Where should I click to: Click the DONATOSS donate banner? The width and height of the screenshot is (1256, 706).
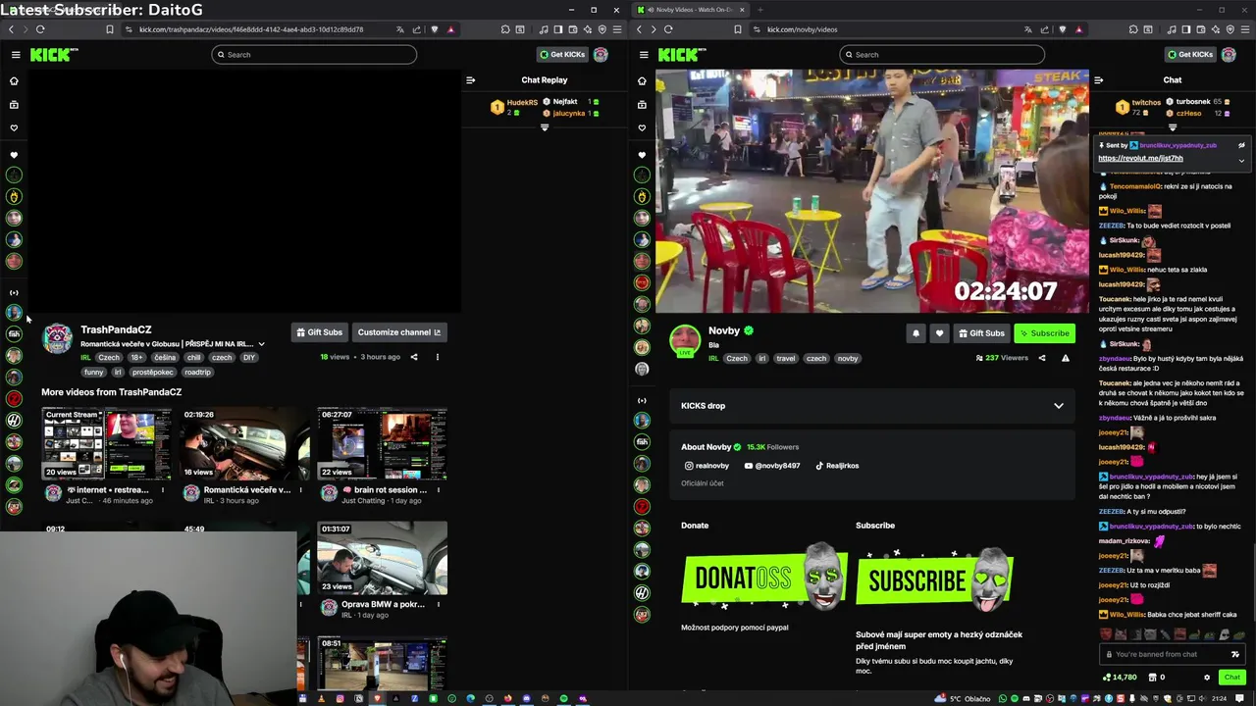(764, 579)
